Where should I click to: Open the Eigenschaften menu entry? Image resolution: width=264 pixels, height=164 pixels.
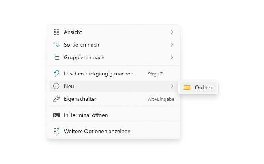[114, 99]
